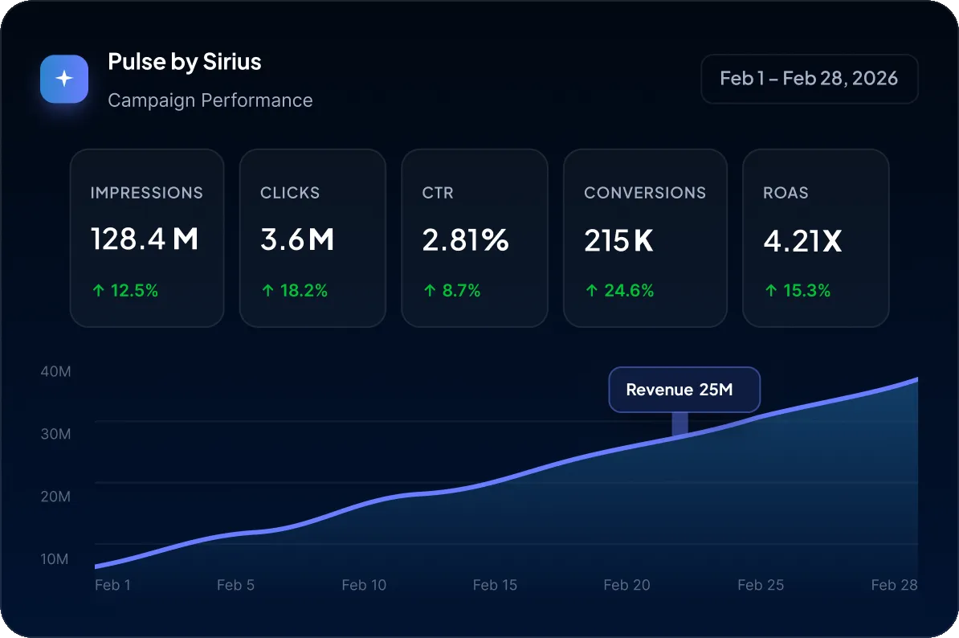The height and width of the screenshot is (638, 959).
Task: Click the Feb 10 x-axis label
Action: click(x=364, y=586)
